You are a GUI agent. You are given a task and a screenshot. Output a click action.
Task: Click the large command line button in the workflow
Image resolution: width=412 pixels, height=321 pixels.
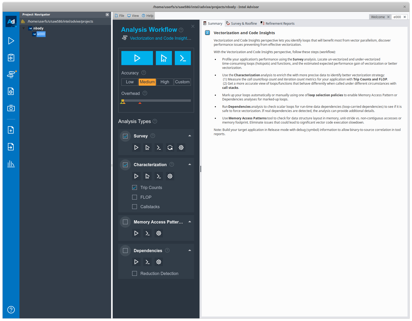(183, 58)
